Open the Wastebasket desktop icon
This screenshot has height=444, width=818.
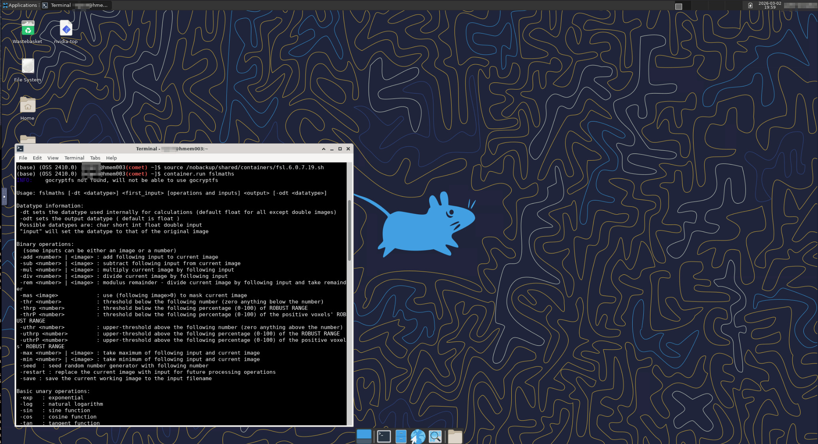coord(28,29)
